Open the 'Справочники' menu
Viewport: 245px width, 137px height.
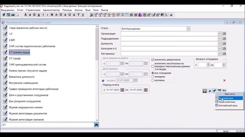point(33,10)
